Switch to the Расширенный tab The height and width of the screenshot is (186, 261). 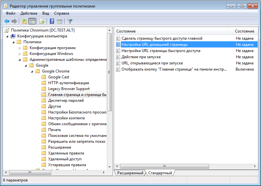click(130, 173)
